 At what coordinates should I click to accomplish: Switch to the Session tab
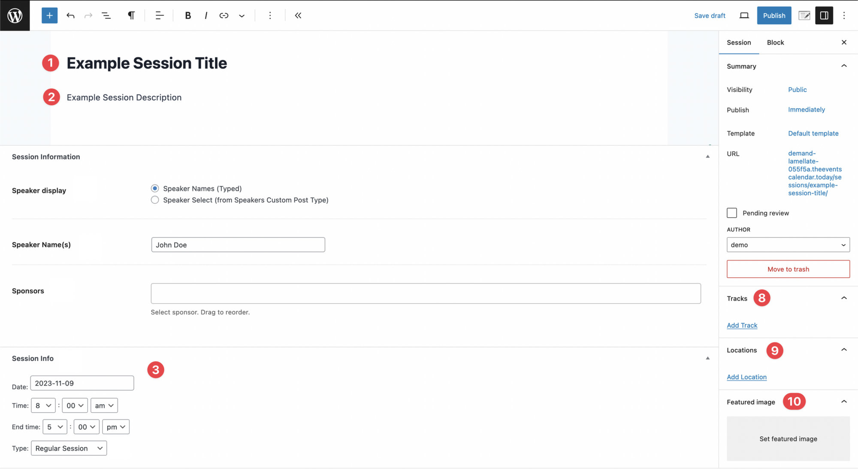(x=739, y=42)
